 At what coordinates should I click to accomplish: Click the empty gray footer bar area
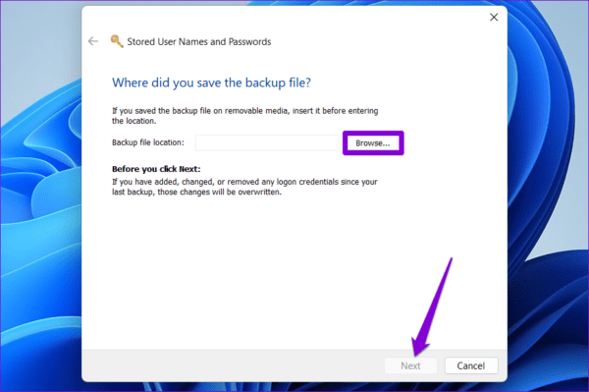(226, 365)
